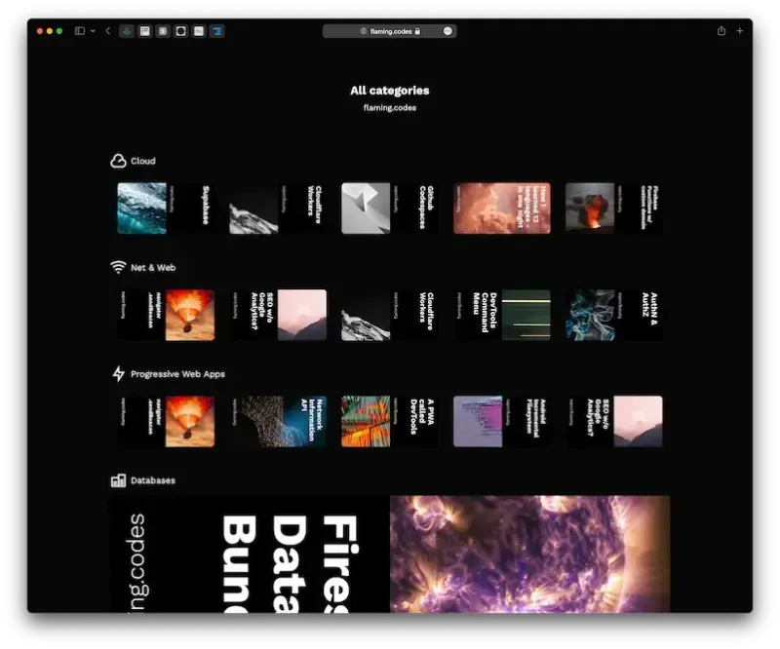Image resolution: width=780 pixels, height=649 pixels.
Task: Click the wifi icon beside Net & Web
Action: pos(118,267)
